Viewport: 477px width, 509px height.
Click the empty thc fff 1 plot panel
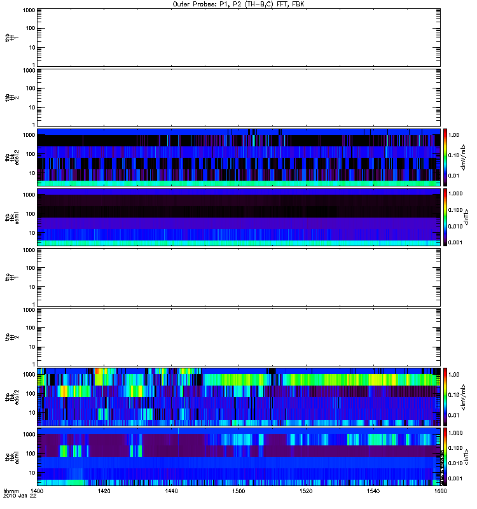tap(238, 277)
